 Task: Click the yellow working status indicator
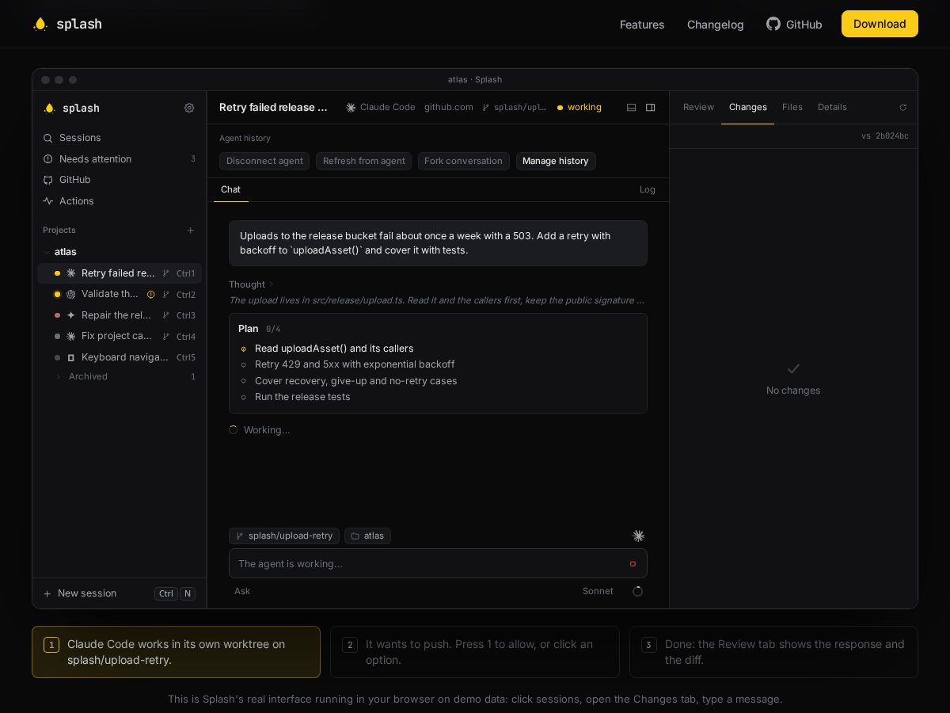(x=579, y=108)
